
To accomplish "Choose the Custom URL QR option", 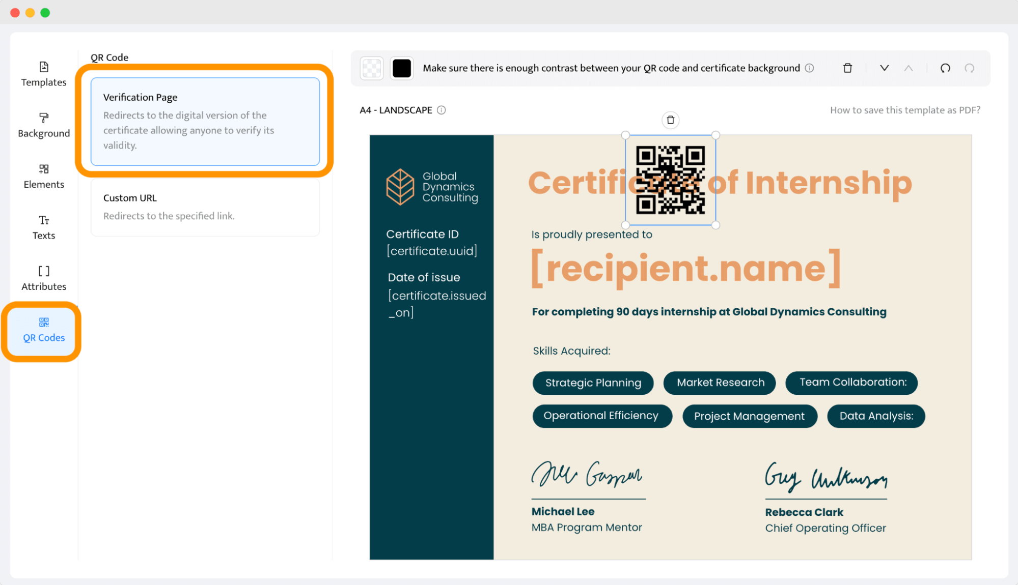I will (205, 207).
